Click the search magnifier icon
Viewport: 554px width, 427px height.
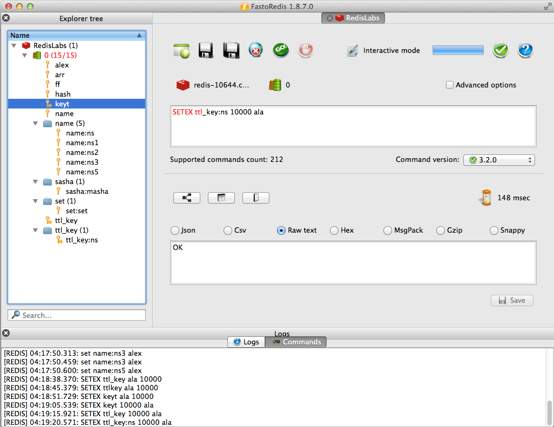(16, 315)
